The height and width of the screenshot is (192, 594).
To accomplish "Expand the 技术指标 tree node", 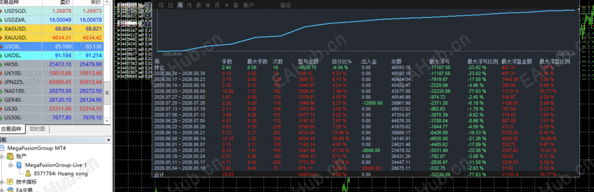I will [2, 182].
